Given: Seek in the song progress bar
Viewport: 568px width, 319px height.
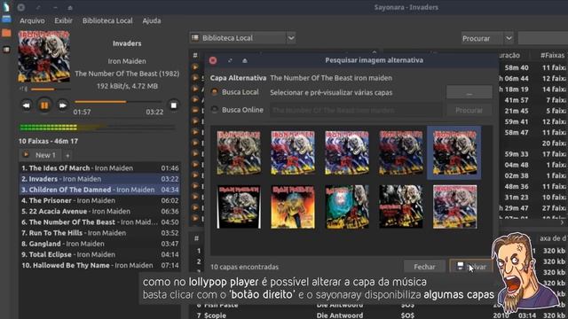Looking at the screenshot, I should (117, 102).
